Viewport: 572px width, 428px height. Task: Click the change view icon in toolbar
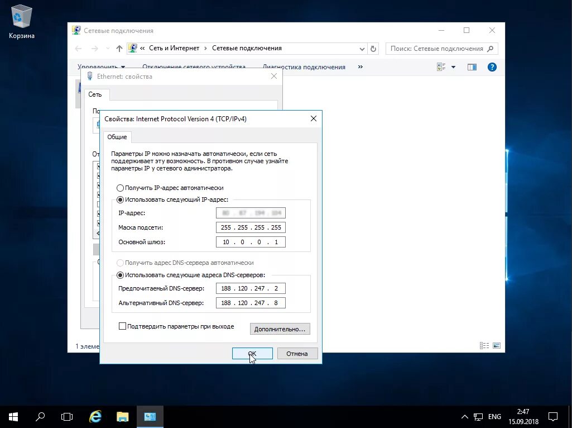coord(441,67)
